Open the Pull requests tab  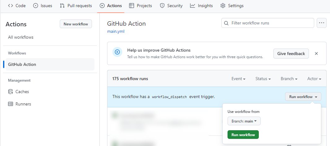pos(76,6)
